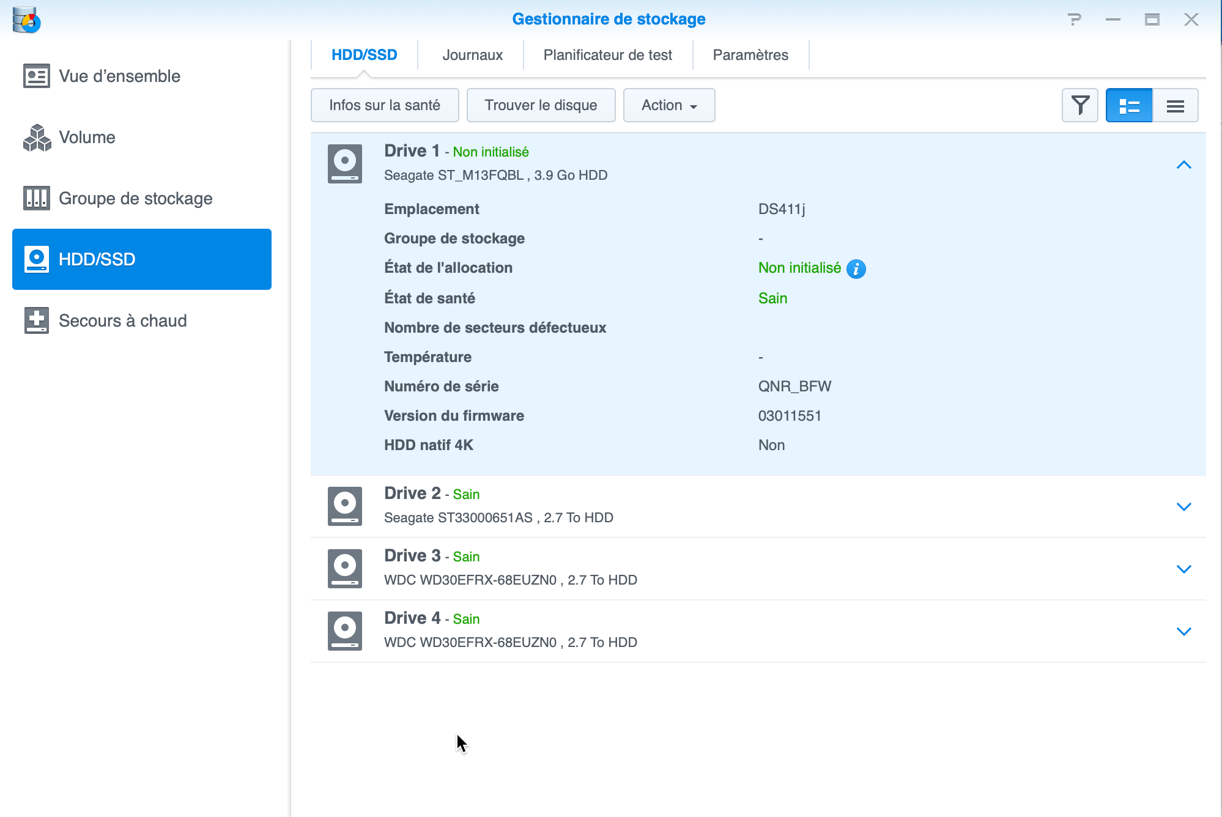The image size is (1222, 817).
Task: Click Infos sur la santé button
Action: [x=384, y=105]
